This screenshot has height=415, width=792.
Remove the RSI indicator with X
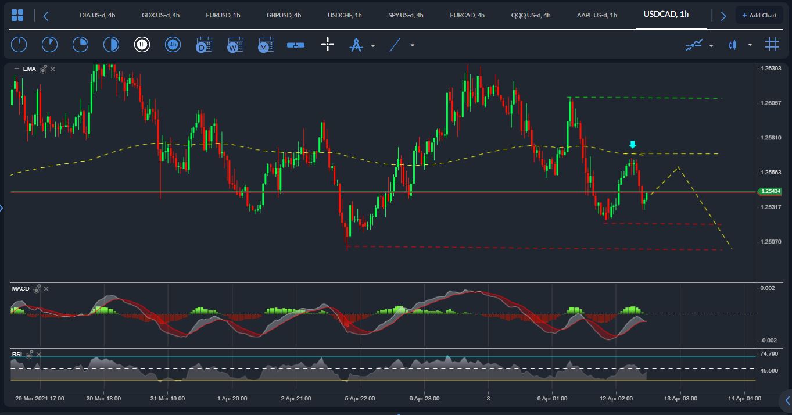pyautogui.click(x=39, y=354)
